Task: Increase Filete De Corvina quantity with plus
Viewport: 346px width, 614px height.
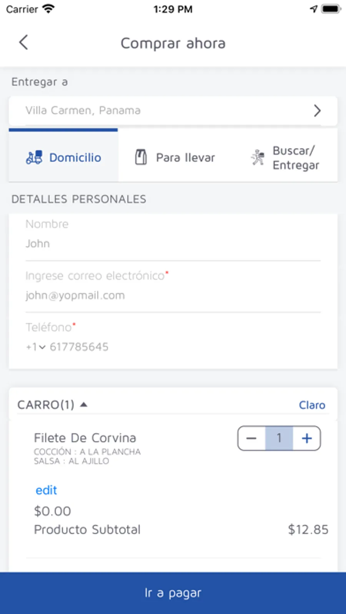Action: click(x=306, y=438)
